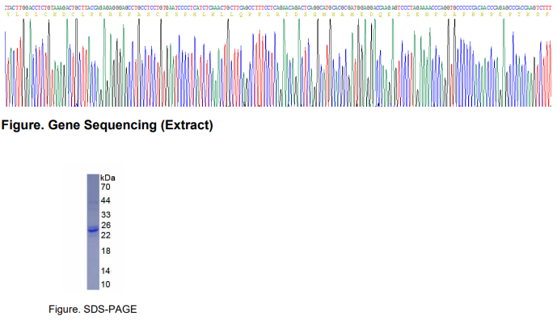Select the 10 kDa marker label
The image size is (557, 320).
106,284
